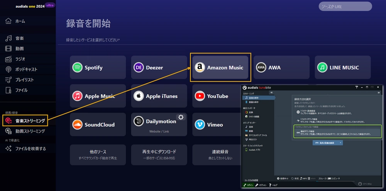
Task: Click the ultra badge beside audials one 2024
Action: click(x=50, y=5)
